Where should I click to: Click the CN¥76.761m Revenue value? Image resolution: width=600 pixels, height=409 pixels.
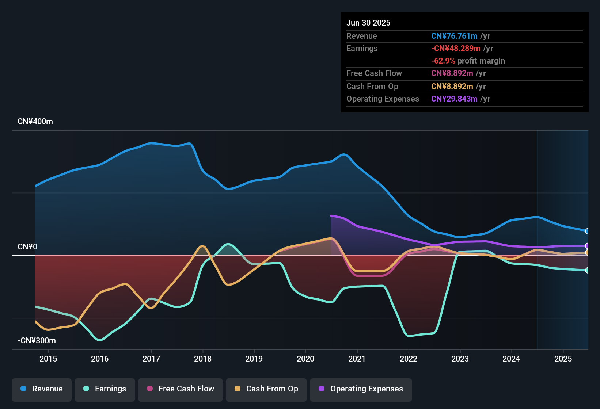click(x=454, y=36)
